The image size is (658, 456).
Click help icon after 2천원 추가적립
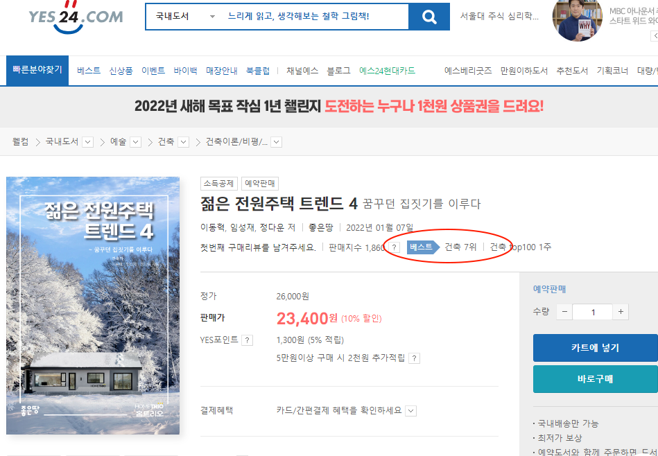point(414,358)
